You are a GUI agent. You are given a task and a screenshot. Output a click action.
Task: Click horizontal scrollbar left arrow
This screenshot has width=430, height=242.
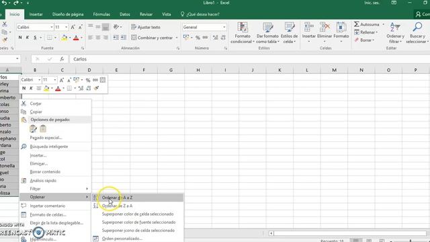point(271,233)
